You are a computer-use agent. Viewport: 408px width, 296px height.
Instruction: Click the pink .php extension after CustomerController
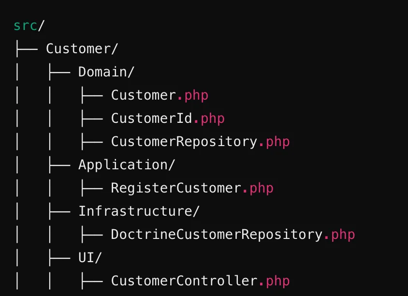[x=274, y=281]
